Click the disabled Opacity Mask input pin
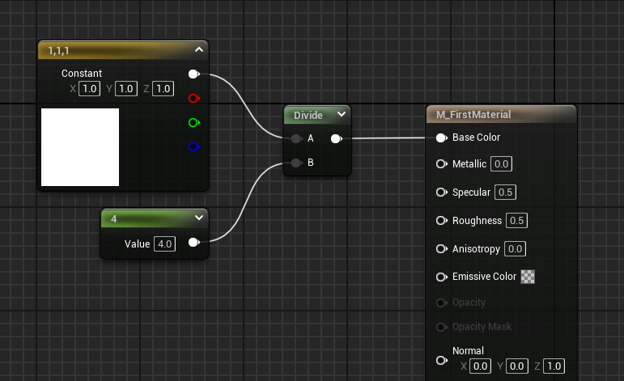This screenshot has width=624, height=381. click(441, 327)
